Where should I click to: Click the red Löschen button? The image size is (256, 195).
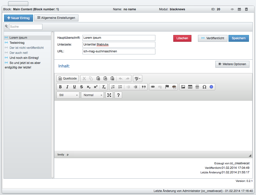(182, 38)
